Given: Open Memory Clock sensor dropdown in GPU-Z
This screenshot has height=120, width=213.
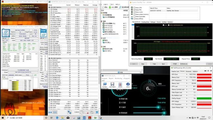Looking at the screenshot, I should 187,77.
